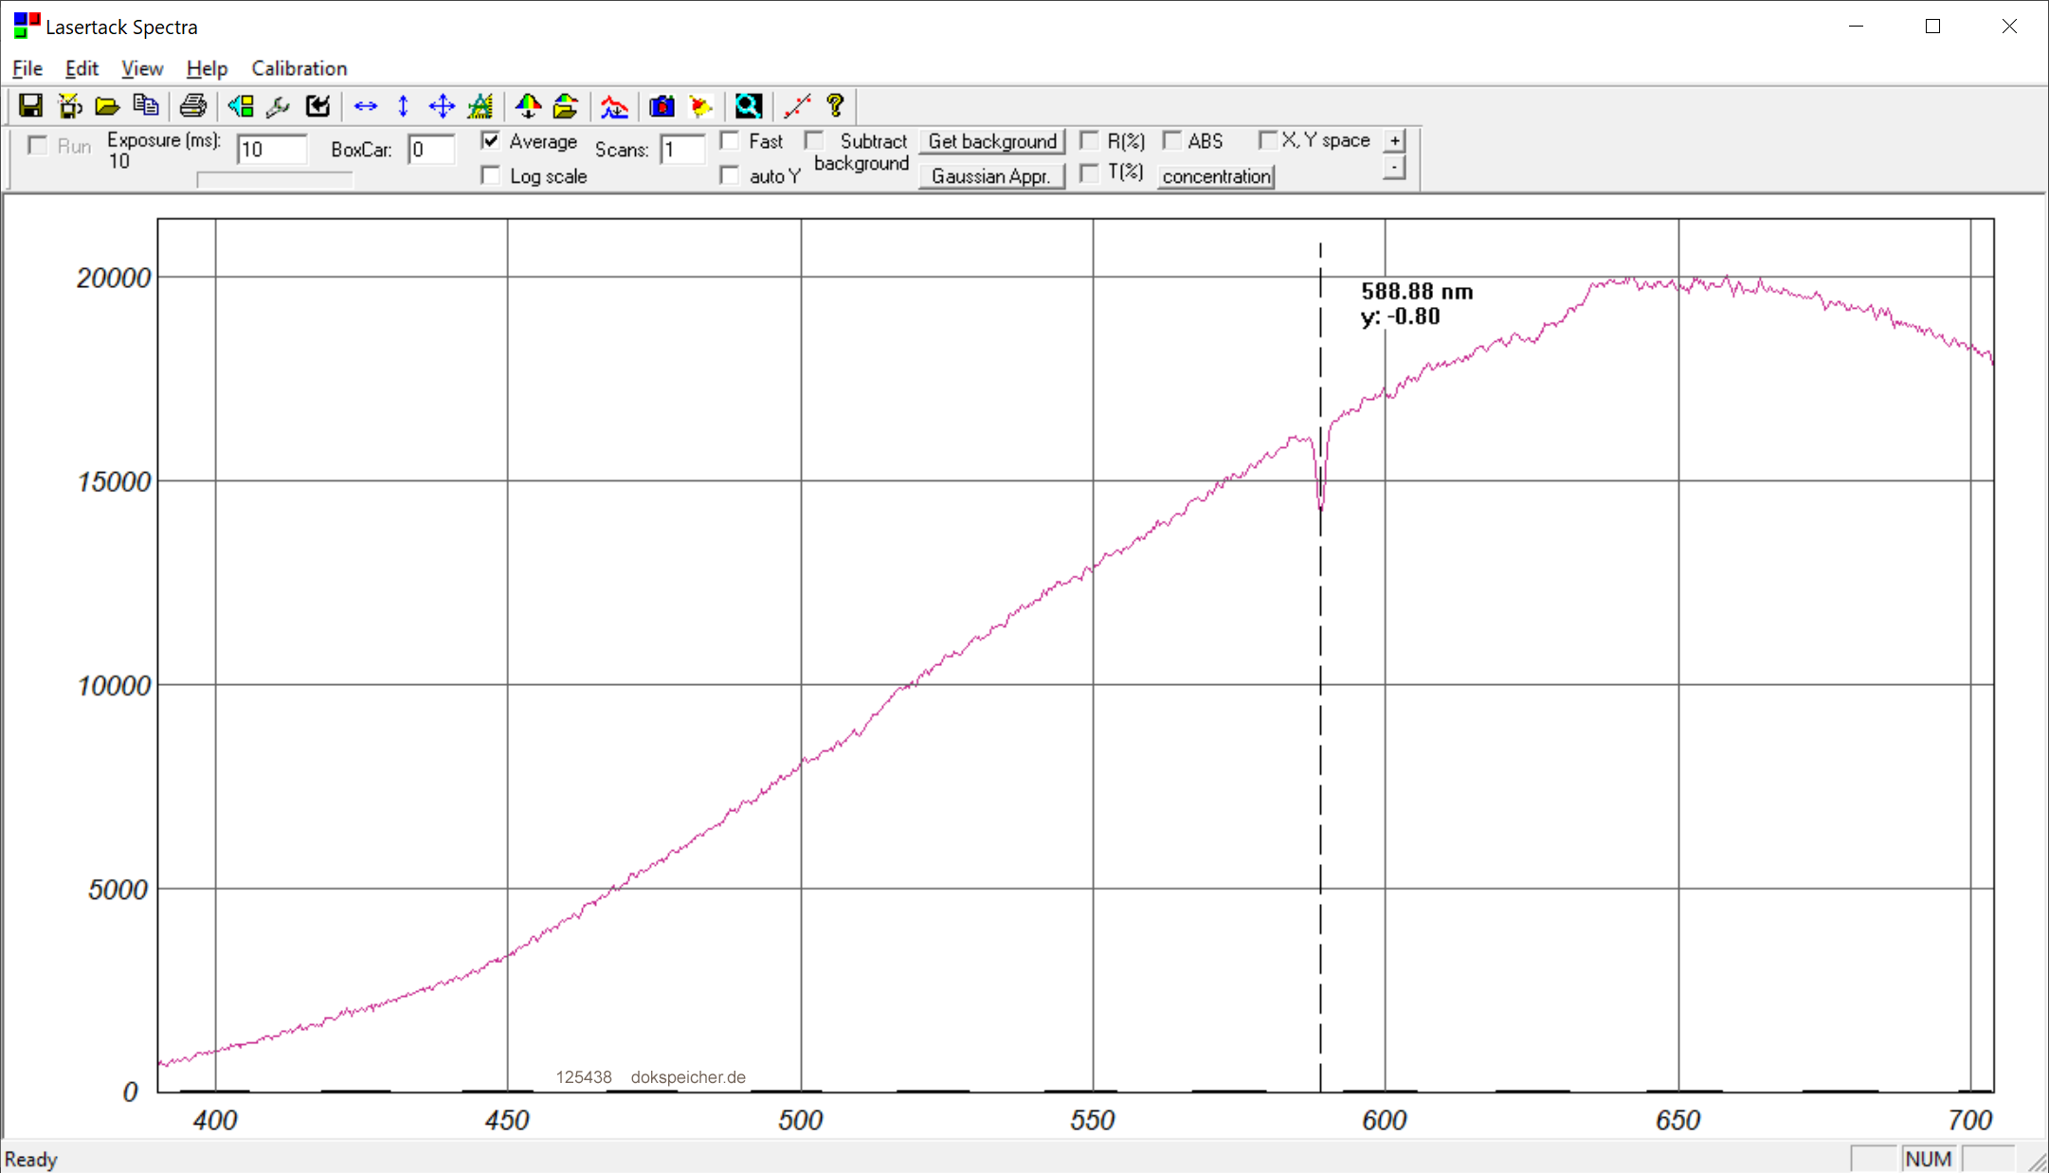Click the horizontal double-arrow scale icon

click(365, 106)
